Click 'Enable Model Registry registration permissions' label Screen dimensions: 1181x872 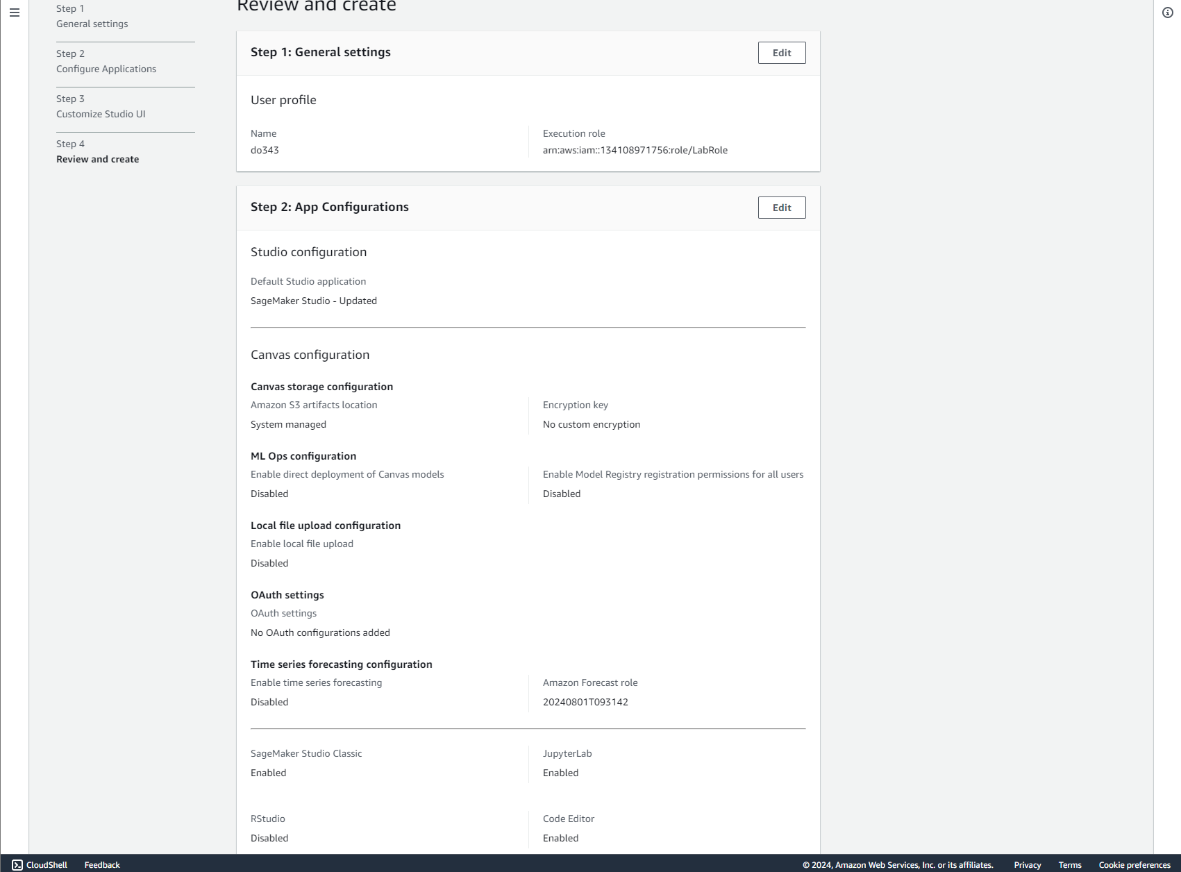pyautogui.click(x=673, y=474)
